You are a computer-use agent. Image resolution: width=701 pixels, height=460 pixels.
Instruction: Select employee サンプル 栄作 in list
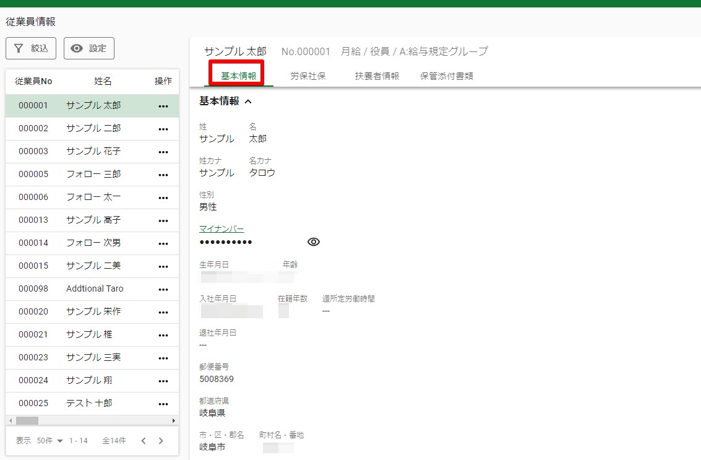92,311
